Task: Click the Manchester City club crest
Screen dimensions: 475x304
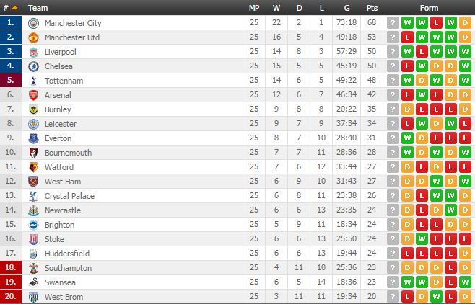Action: point(32,23)
